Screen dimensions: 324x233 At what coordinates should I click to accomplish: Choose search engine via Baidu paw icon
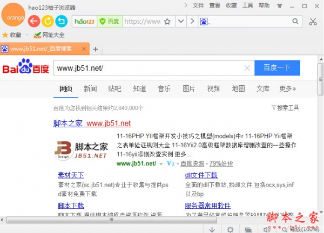[x=204, y=21]
